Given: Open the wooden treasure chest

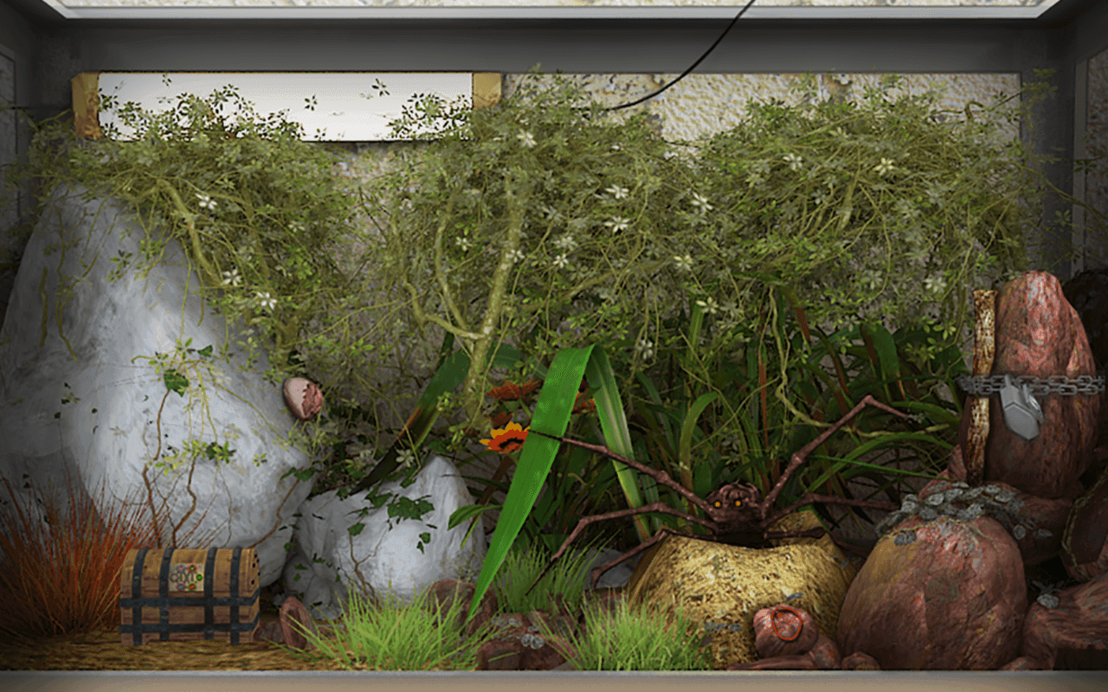Looking at the screenshot, I should tap(190, 595).
